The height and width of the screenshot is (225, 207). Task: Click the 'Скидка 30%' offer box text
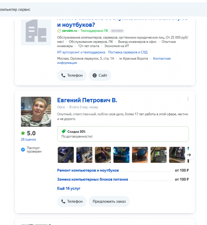(x=76, y=132)
